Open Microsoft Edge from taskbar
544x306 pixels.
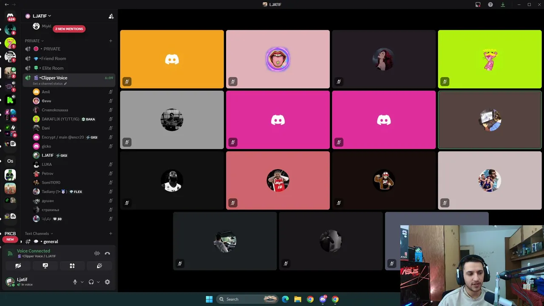pos(285,299)
